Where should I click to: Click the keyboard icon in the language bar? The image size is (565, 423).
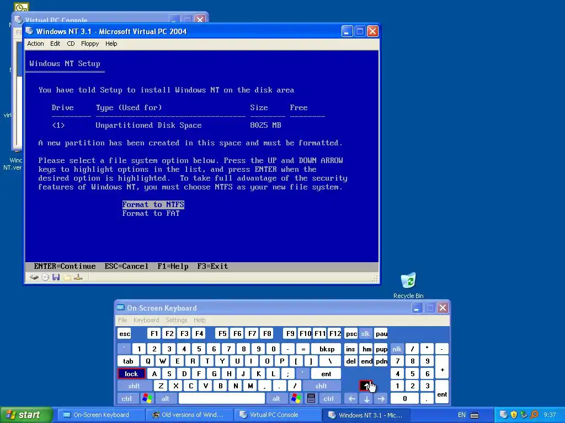(x=475, y=415)
